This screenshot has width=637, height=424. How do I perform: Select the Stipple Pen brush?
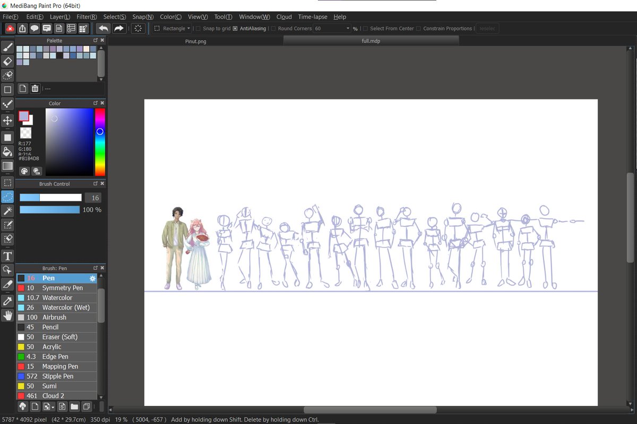coord(57,376)
